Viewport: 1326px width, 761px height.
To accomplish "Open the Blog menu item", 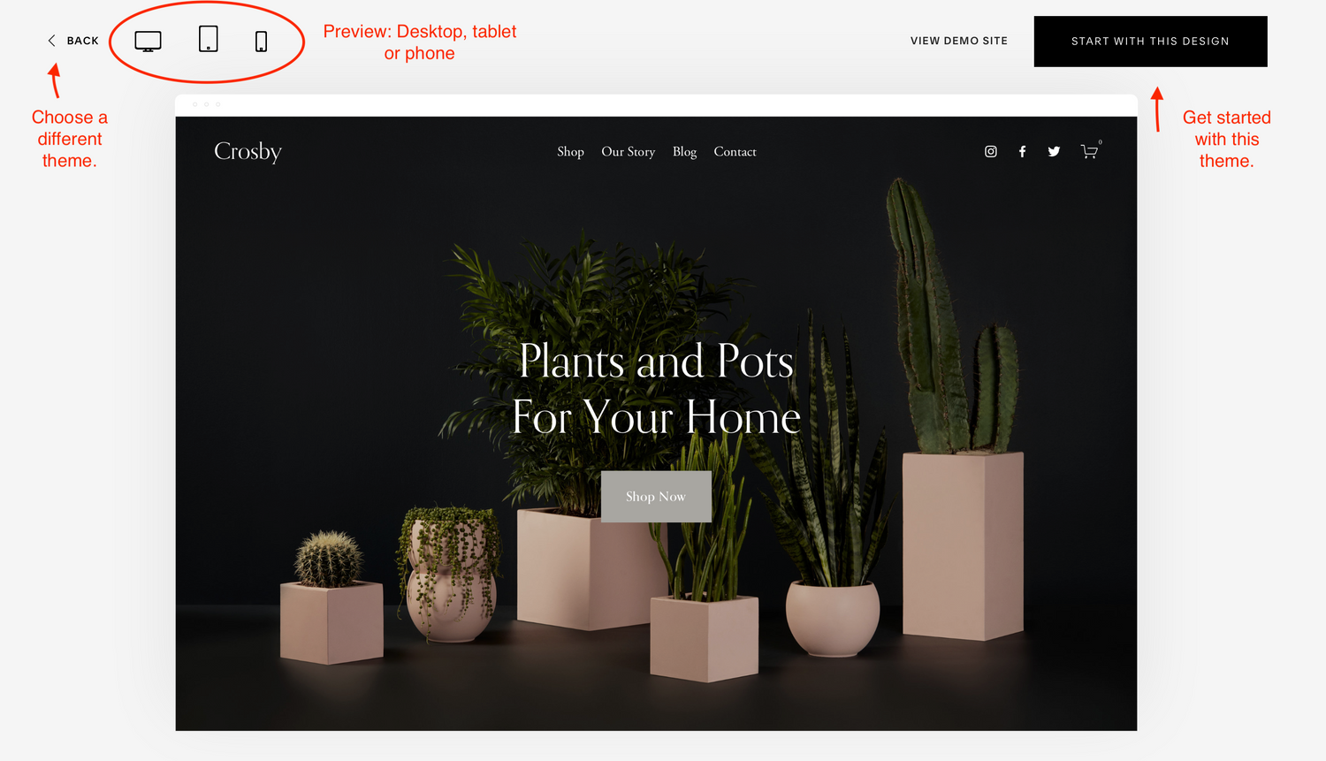I will click(x=684, y=152).
